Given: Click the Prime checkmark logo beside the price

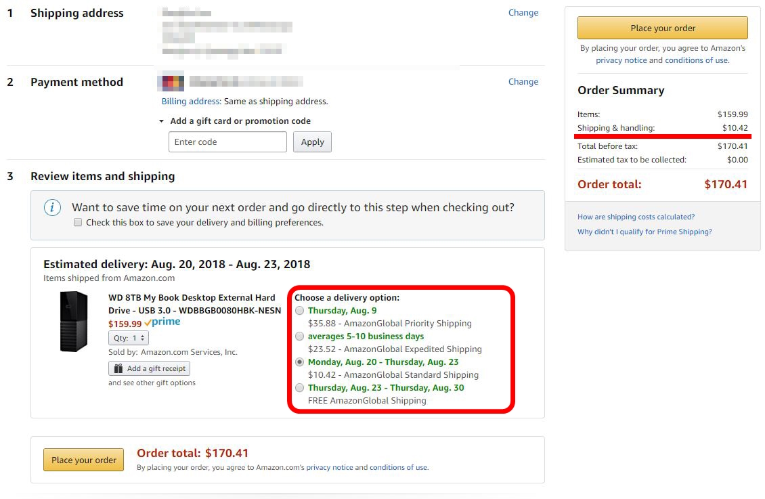Looking at the screenshot, I should click(x=162, y=322).
